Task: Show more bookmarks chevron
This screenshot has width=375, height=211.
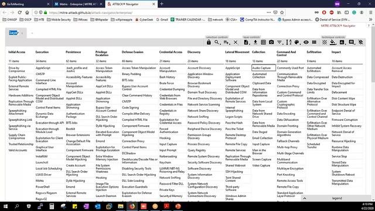Action: (x=370, y=19)
